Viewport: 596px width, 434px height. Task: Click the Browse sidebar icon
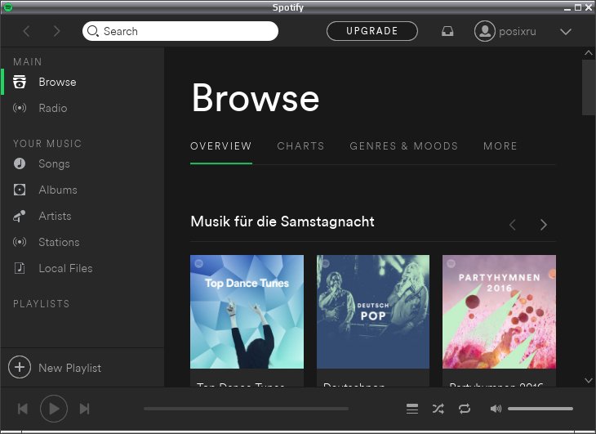pos(20,82)
